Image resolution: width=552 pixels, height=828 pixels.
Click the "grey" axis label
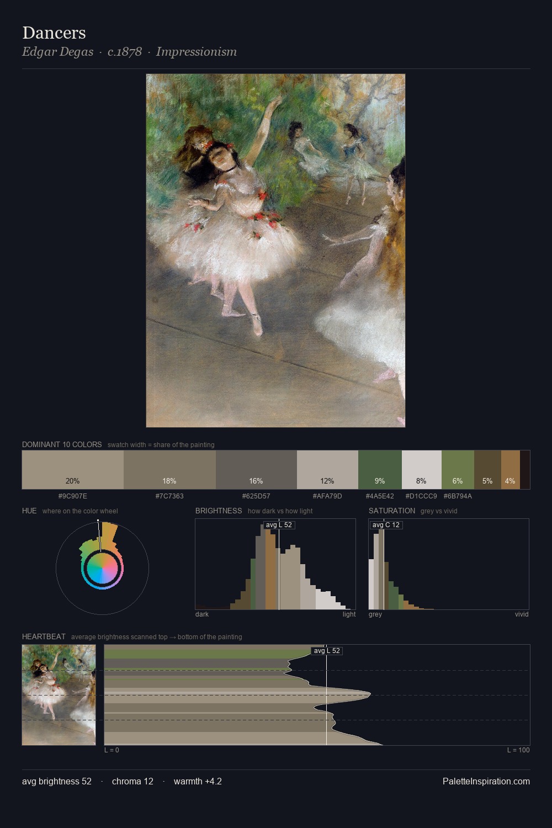tap(375, 614)
